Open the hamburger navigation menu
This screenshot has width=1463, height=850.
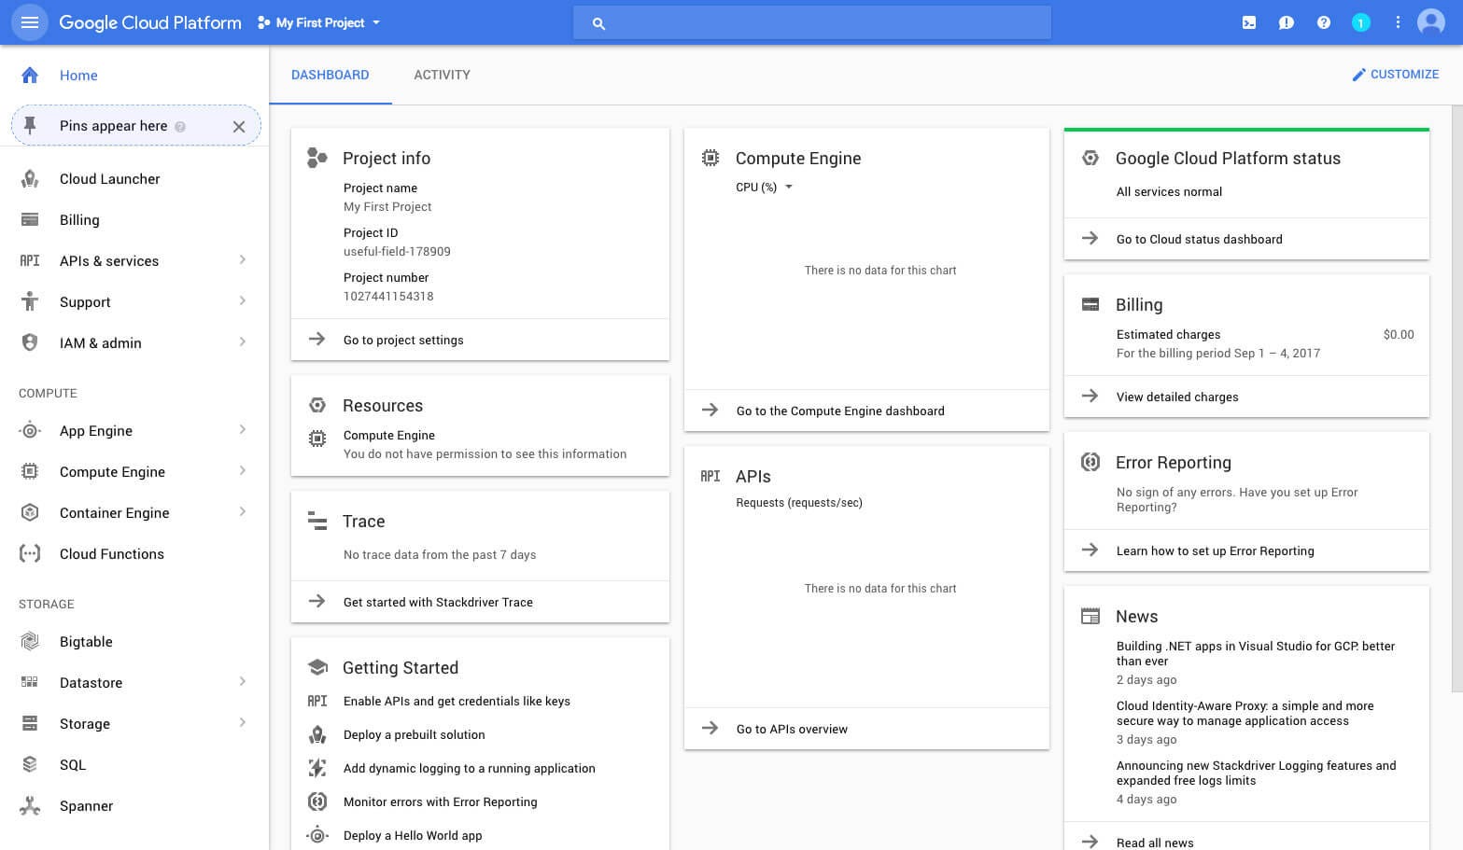pos(30,22)
